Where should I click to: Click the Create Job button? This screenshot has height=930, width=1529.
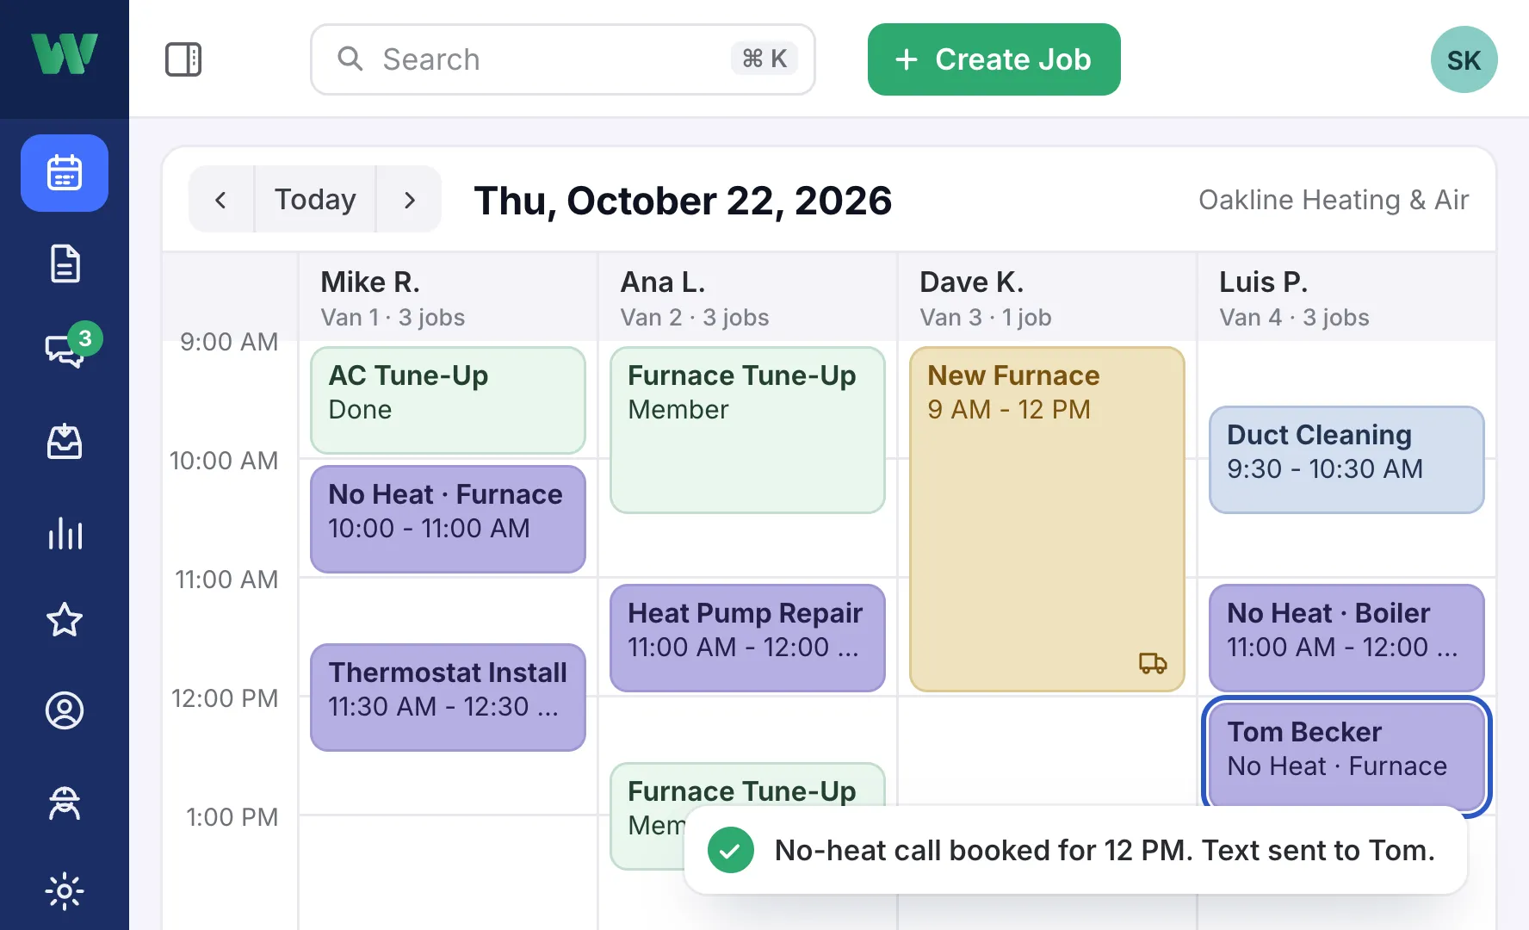(x=994, y=59)
